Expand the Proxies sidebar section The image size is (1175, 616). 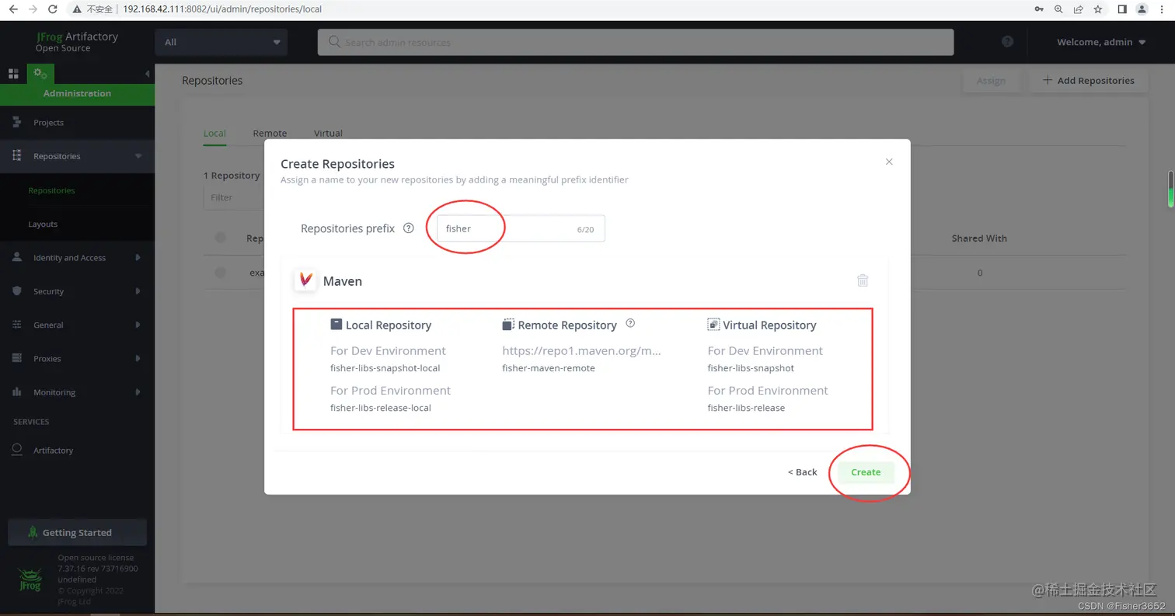[x=138, y=358]
